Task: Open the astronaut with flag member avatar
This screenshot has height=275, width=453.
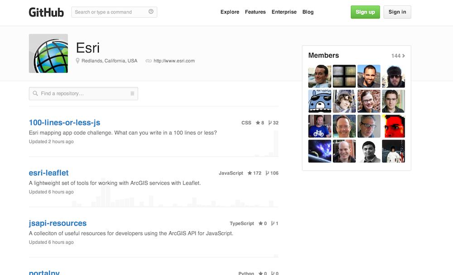Action: [x=394, y=151]
